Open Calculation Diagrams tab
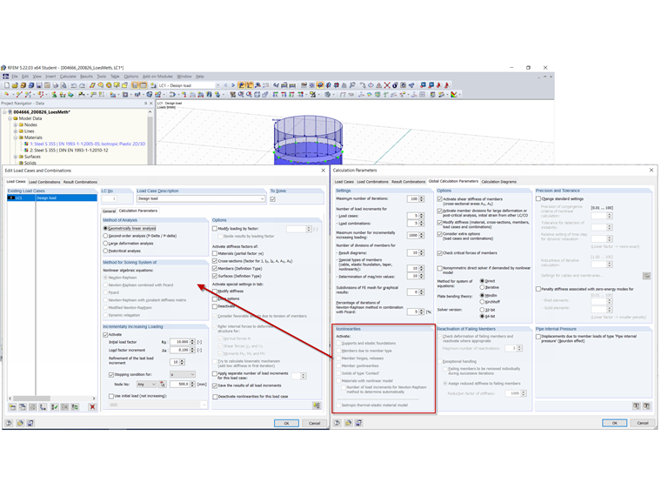Viewport: 661px width, 496px height. click(498, 182)
